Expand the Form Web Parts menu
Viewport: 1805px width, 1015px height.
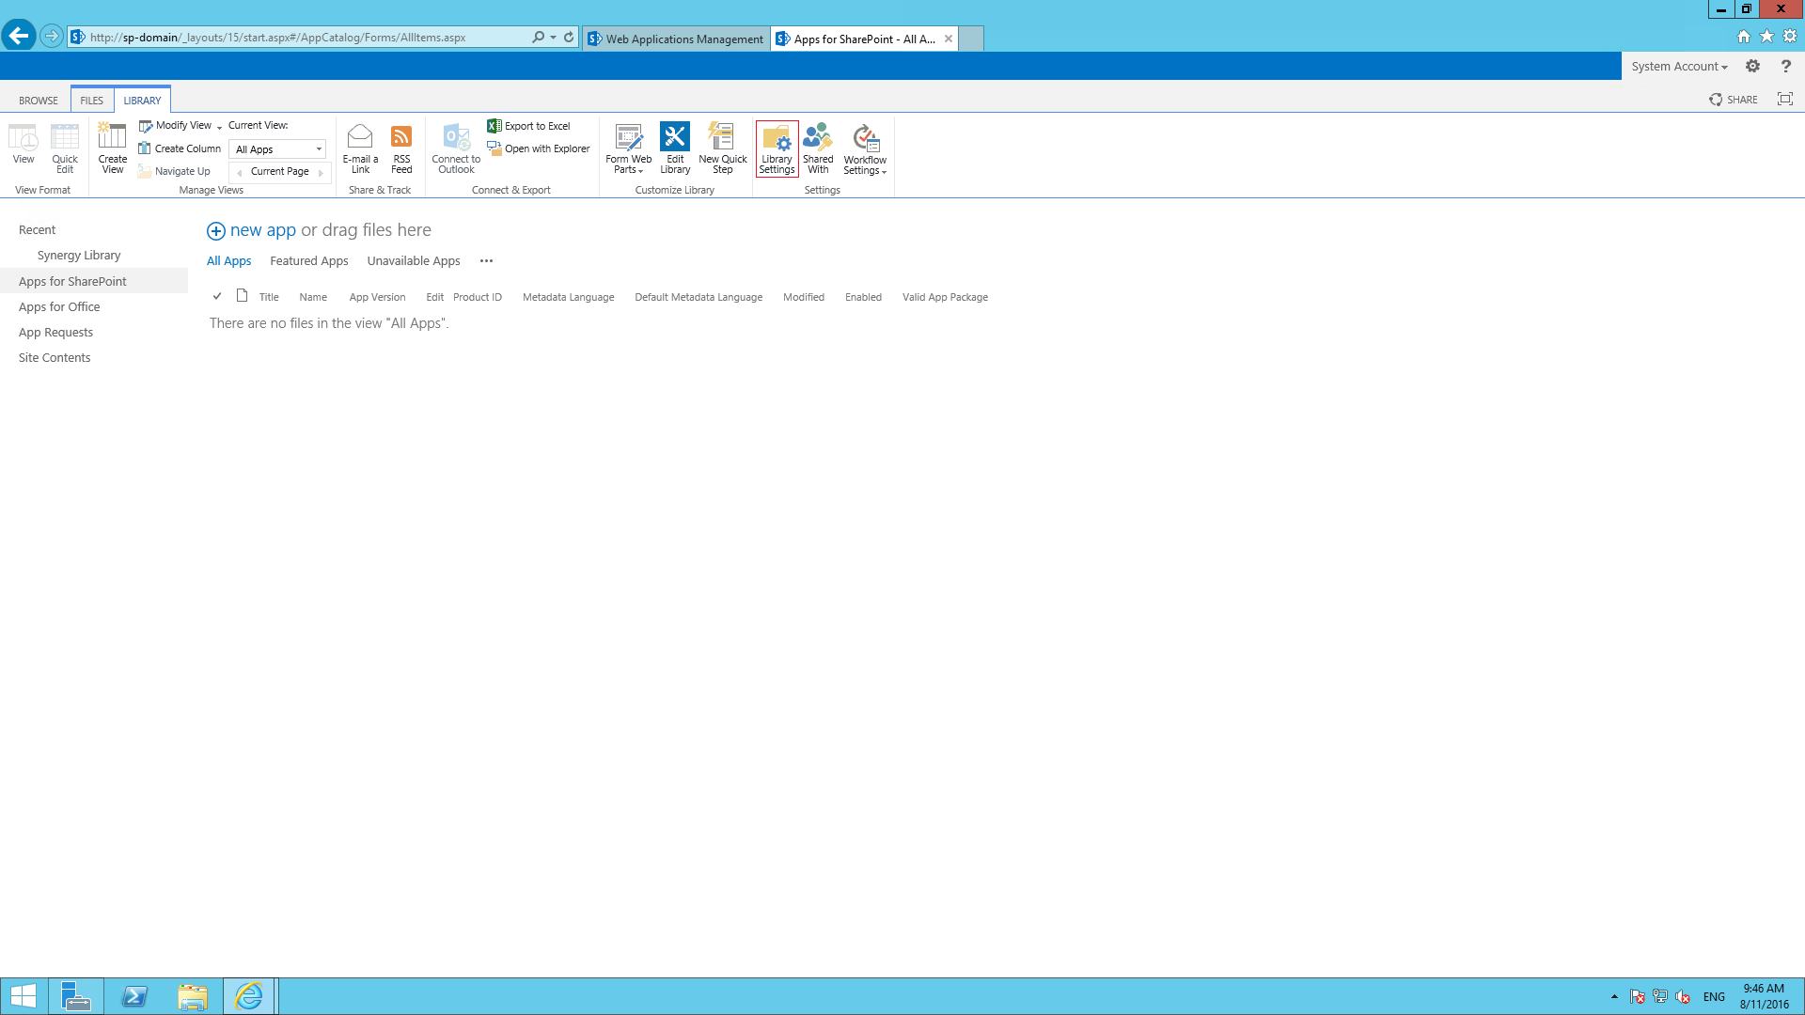[x=628, y=148]
